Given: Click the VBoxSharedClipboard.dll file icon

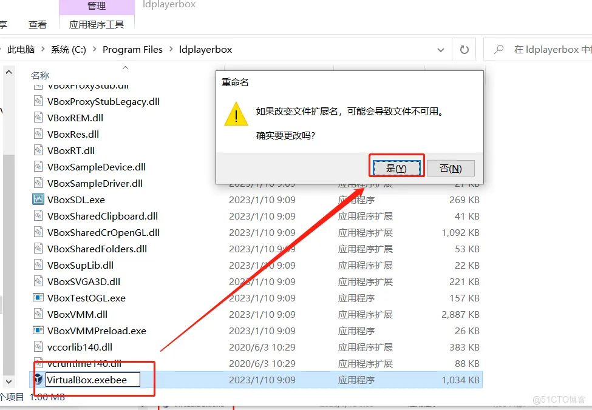Looking at the screenshot, I should pyautogui.click(x=38, y=215).
